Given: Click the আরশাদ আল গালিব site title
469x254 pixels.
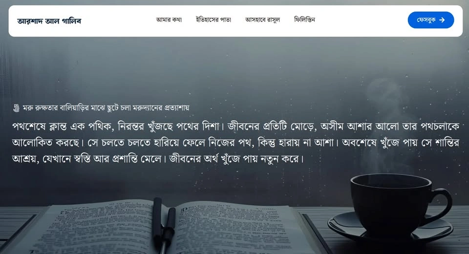Looking at the screenshot, I should tap(49, 21).
